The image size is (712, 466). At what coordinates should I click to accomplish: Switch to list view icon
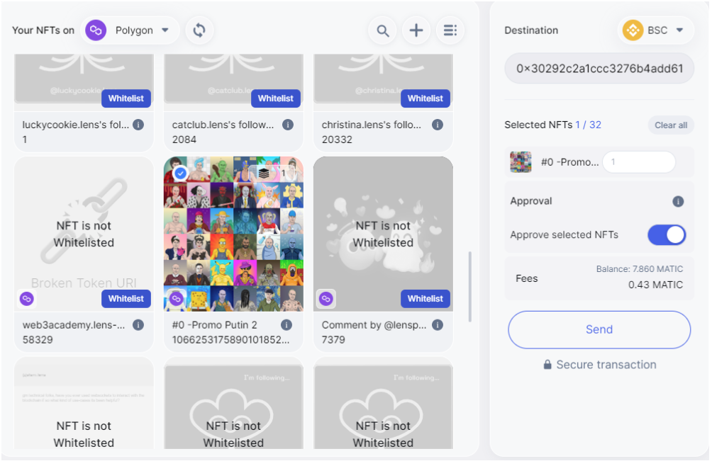[x=450, y=30]
